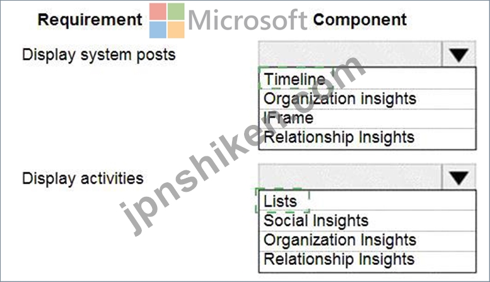This screenshot has width=490, height=282.
Task: Click the Component column heading
Action: pos(360,20)
